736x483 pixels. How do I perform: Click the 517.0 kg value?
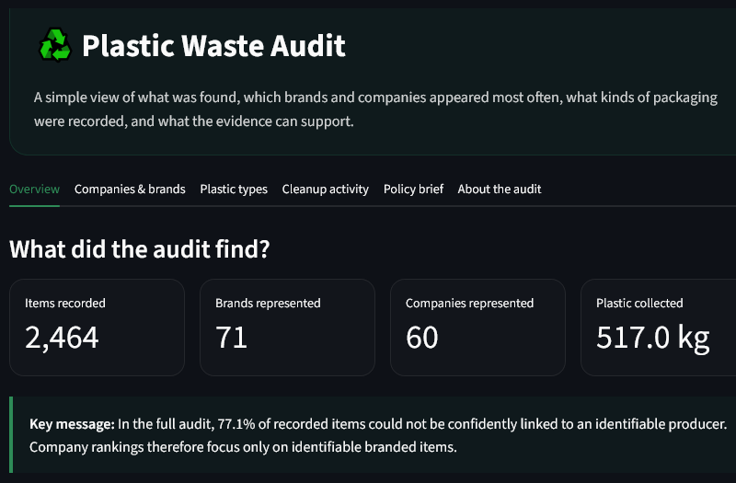point(653,339)
